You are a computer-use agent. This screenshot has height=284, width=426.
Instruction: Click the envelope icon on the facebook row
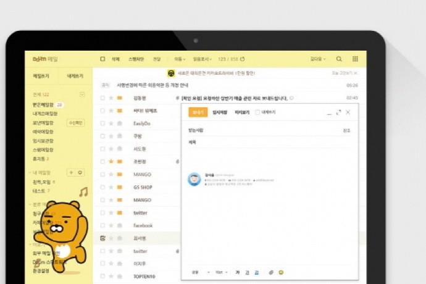tap(120, 225)
